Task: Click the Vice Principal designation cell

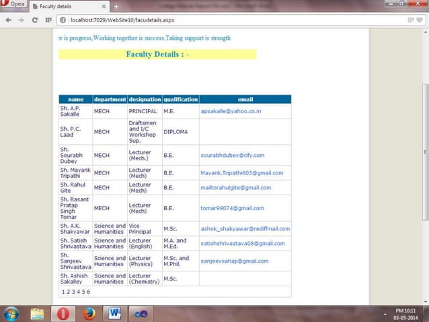Action: click(145, 229)
